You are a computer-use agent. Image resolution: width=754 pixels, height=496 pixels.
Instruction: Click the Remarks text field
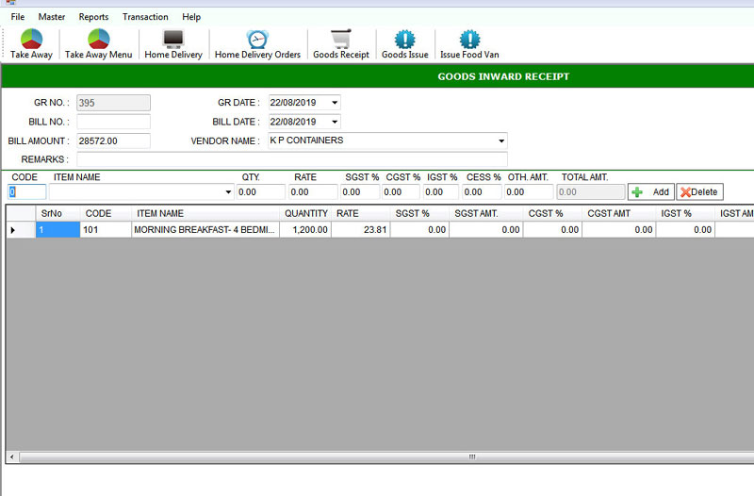click(292, 159)
